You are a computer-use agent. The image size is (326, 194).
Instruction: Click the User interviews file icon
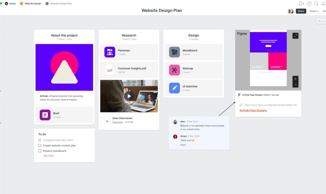coord(107,121)
